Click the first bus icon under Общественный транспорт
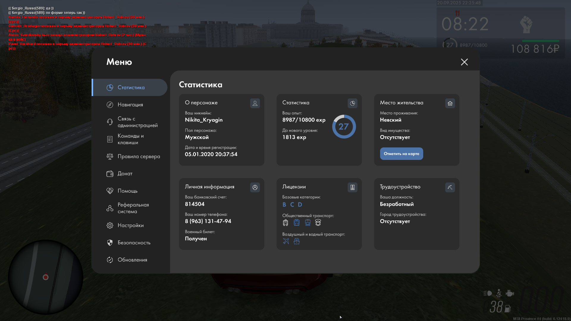This screenshot has width=571, height=321. pyautogui.click(x=285, y=222)
